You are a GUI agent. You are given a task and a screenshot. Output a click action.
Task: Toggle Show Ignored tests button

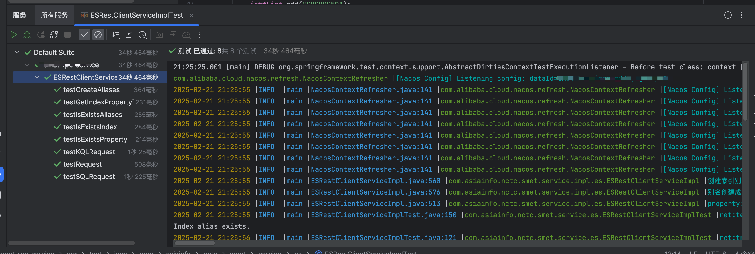pos(98,35)
